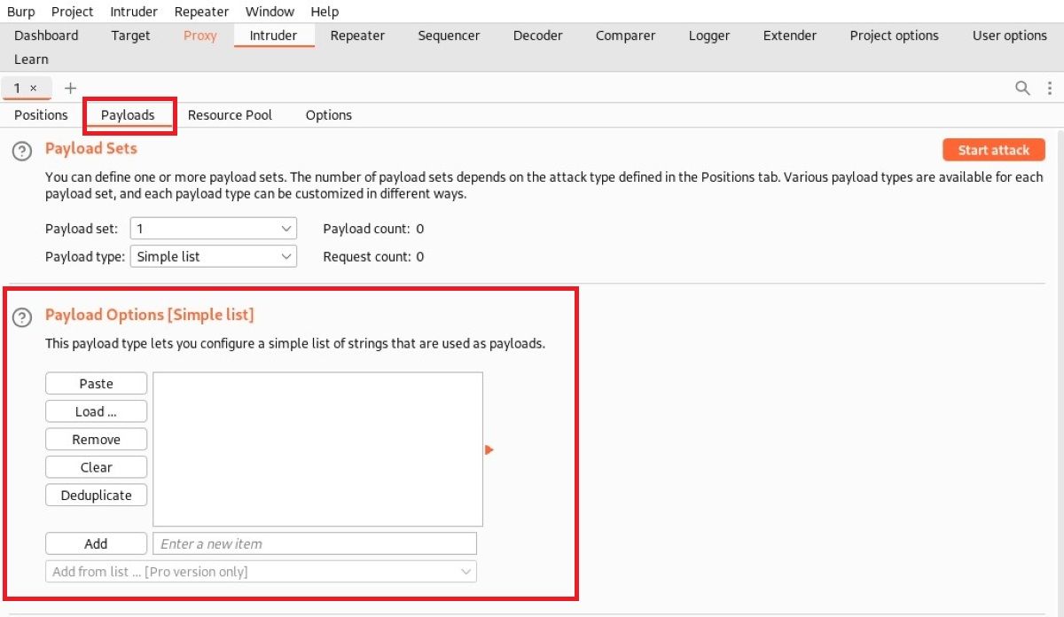Click the search magnifier icon
The width and height of the screenshot is (1064, 617).
(1021, 88)
